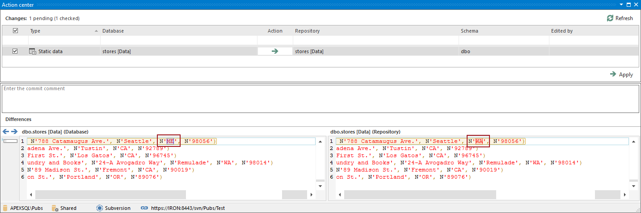Click Apply to commit pending changes

[621, 75]
